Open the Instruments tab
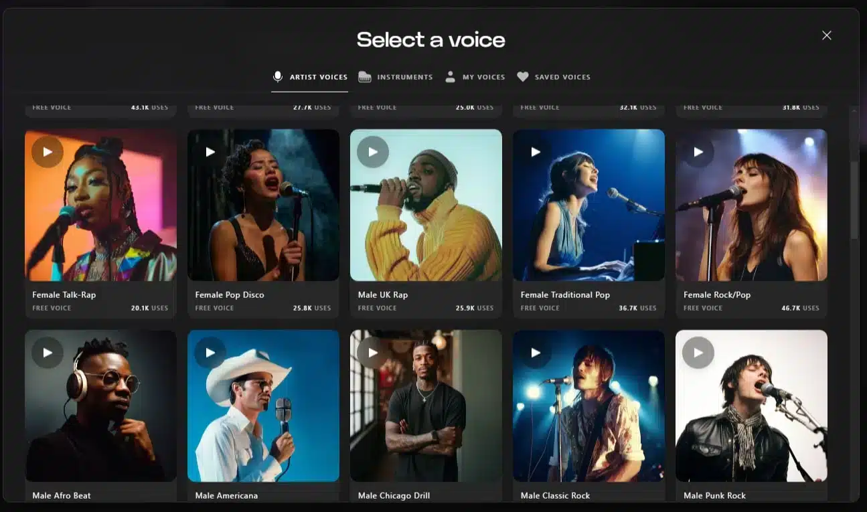This screenshot has width=867, height=512. click(x=396, y=77)
